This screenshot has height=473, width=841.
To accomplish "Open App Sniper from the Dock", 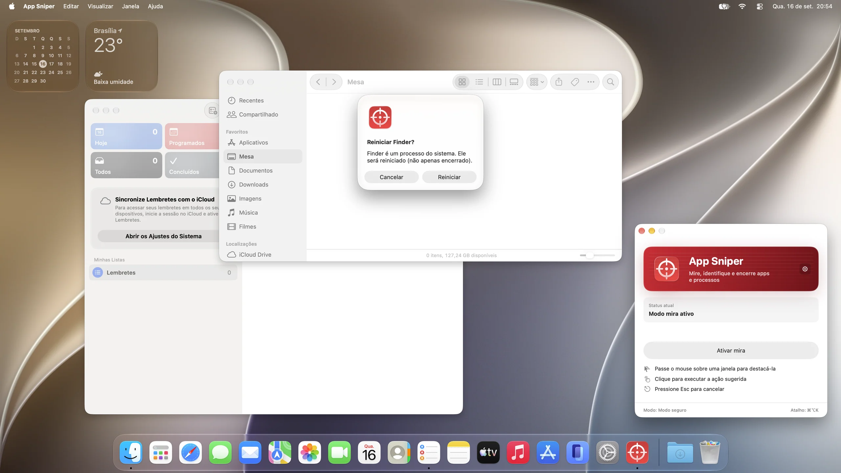I will pyautogui.click(x=637, y=452).
